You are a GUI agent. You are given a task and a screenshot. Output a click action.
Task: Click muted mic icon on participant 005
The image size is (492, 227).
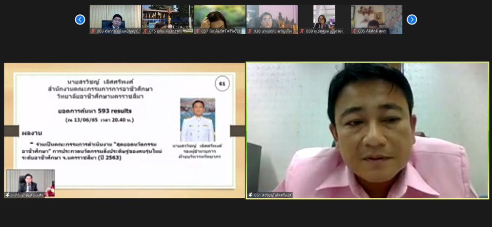click(355, 31)
